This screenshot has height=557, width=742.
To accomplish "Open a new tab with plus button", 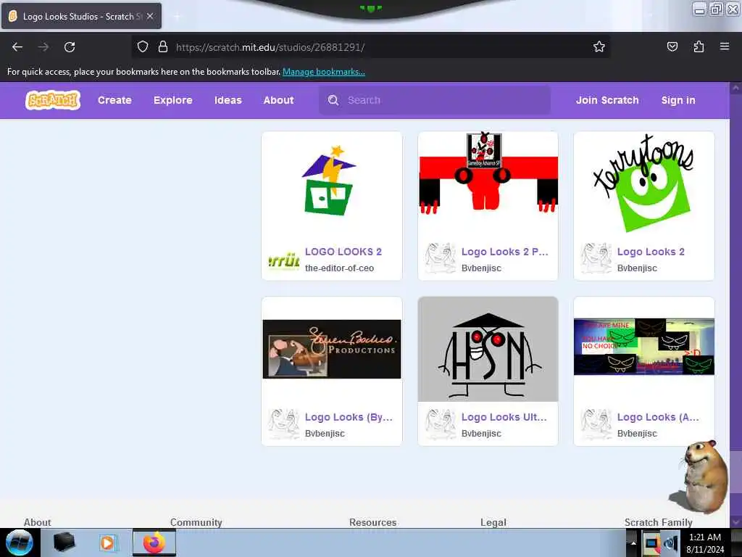I will pos(177,17).
